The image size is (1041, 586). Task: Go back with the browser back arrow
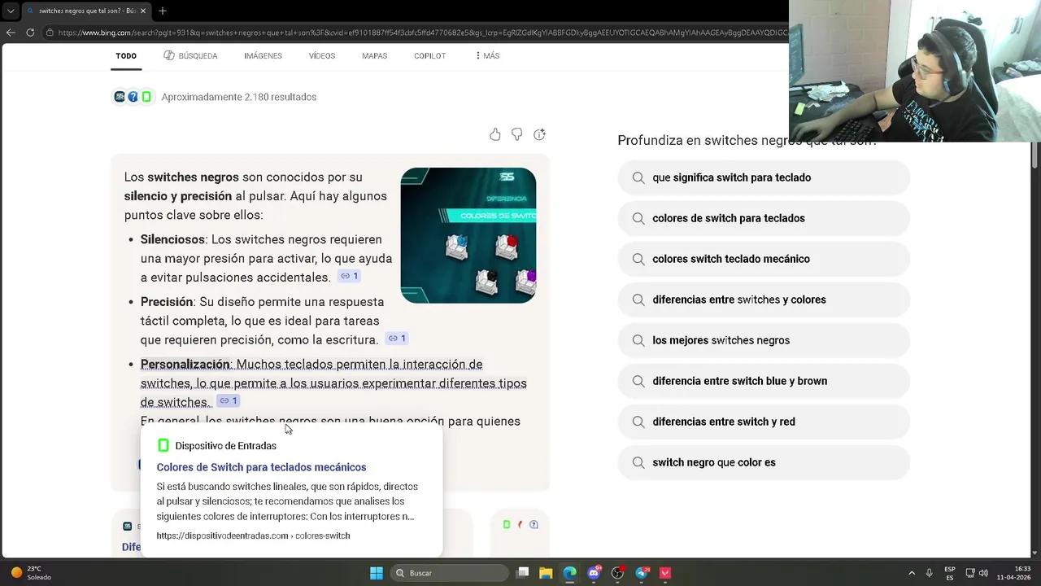(11, 33)
